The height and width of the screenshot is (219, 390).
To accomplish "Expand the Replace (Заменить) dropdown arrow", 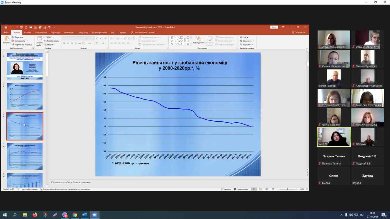I will pyautogui.click(x=253, y=41).
